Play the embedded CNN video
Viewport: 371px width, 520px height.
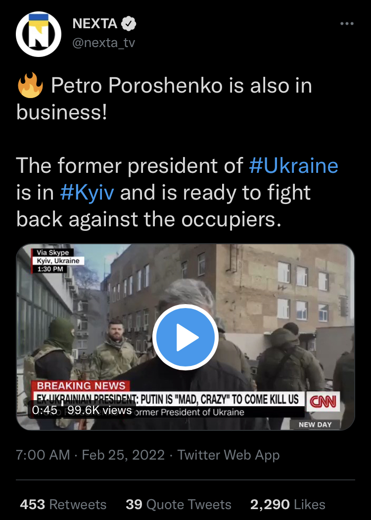pyautogui.click(x=185, y=337)
